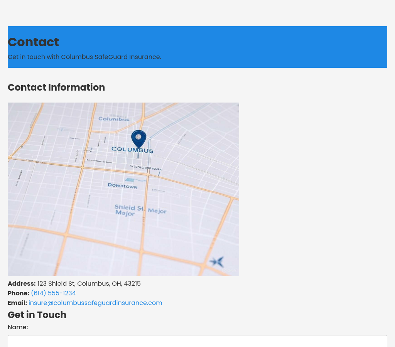
Task: Click the COLUMBUS label on the map
Action: [x=132, y=150]
